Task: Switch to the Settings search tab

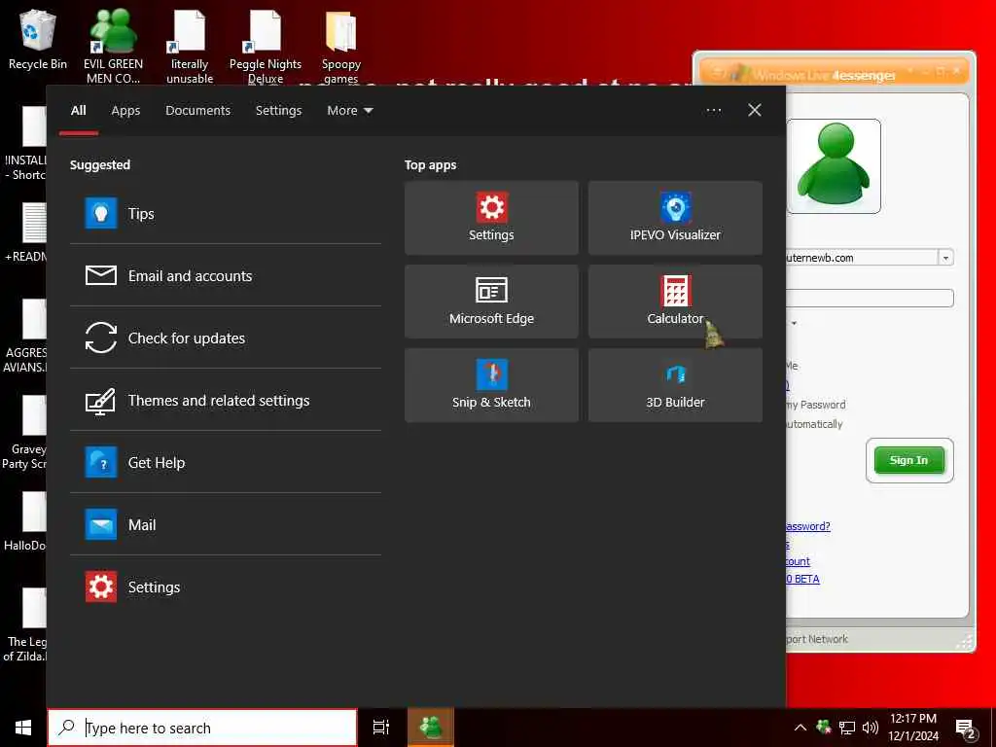Action: [x=278, y=111]
